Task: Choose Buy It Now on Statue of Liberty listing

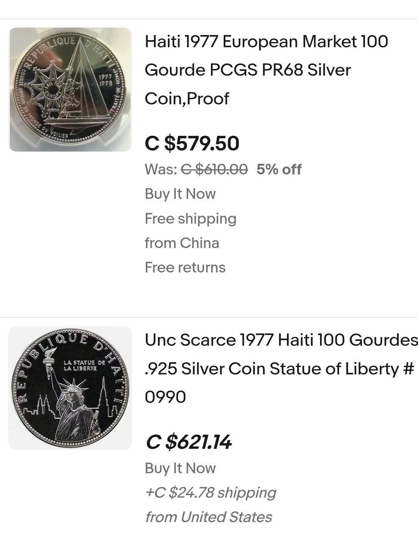Action: coord(180,469)
